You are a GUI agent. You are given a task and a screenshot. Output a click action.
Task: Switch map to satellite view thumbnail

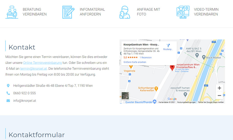click(x=125, y=96)
